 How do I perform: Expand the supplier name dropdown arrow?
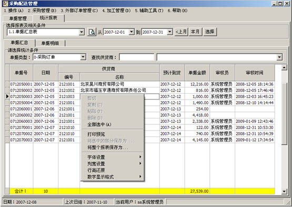tap(279, 57)
